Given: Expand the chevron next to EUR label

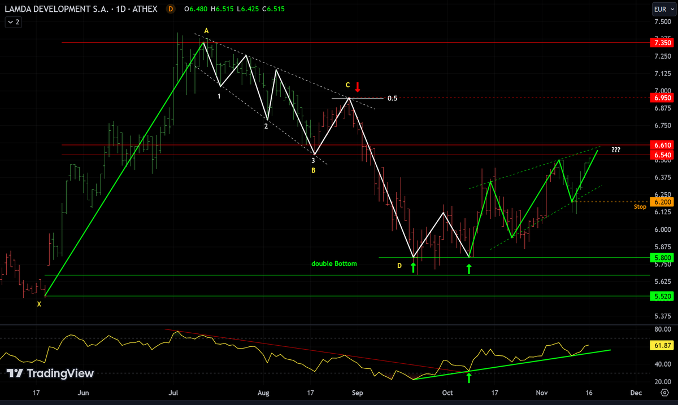Looking at the screenshot, I should pos(672,9).
